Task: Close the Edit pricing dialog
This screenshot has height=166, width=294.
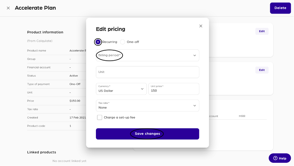Action: coord(201,26)
